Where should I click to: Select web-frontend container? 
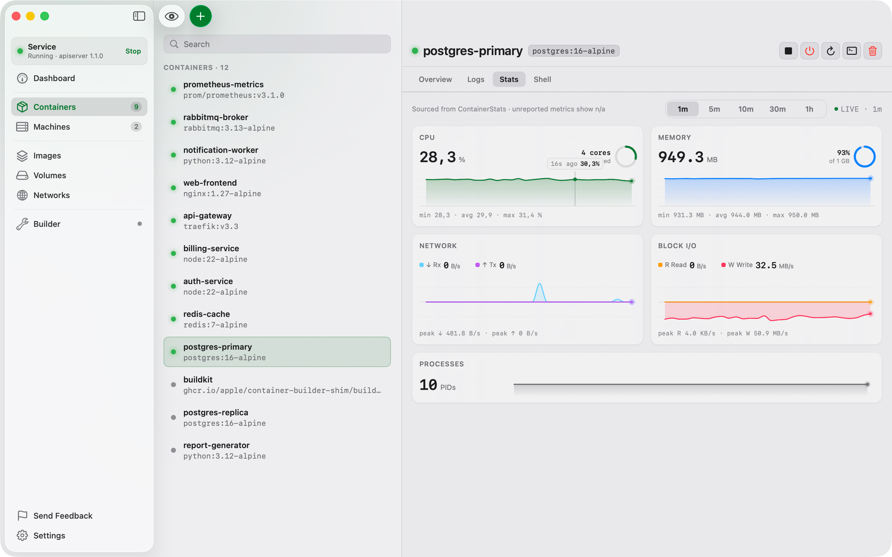277,188
